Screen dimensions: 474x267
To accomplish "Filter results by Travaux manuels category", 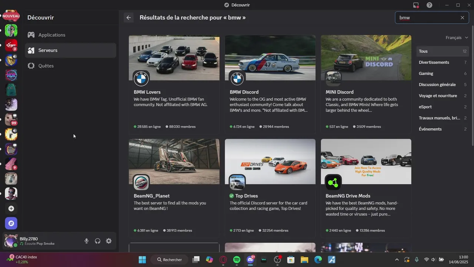I will (x=443, y=118).
